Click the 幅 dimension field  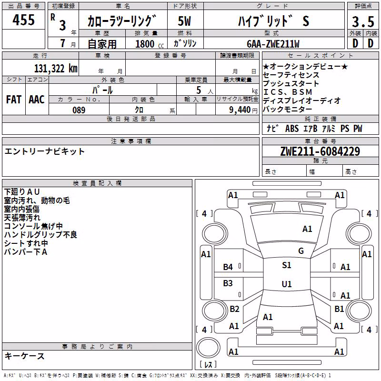pyautogui.click(x=324, y=171)
